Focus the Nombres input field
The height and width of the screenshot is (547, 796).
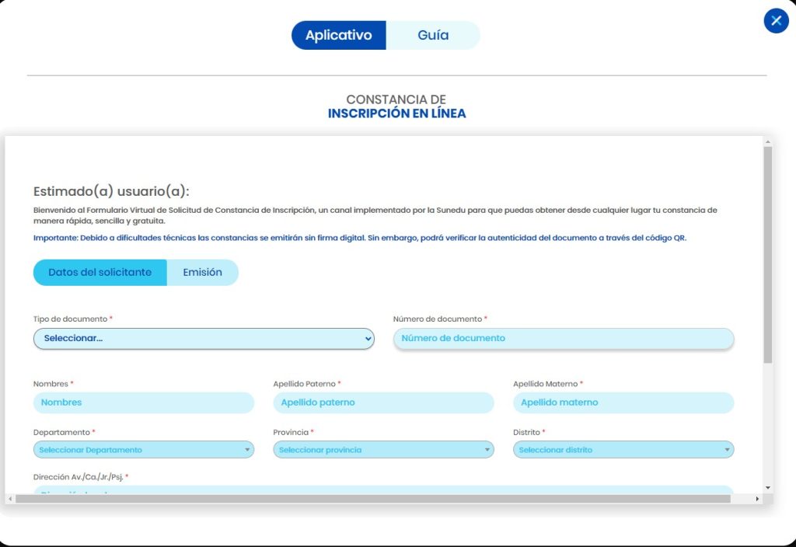tap(143, 402)
